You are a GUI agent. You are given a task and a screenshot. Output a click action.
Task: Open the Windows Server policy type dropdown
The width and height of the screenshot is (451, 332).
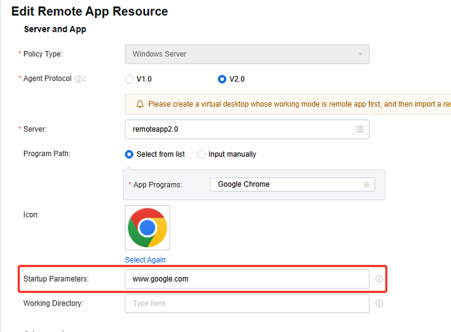click(x=246, y=54)
